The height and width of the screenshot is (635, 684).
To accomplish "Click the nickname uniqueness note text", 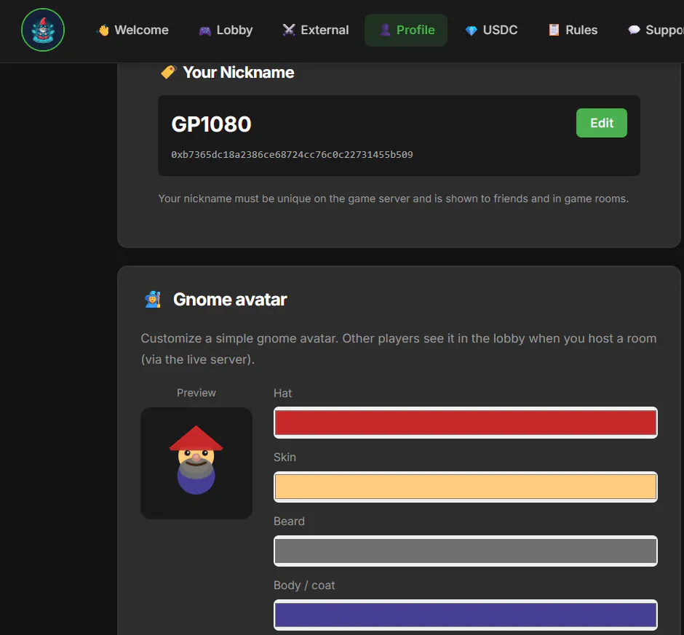I will click(394, 199).
